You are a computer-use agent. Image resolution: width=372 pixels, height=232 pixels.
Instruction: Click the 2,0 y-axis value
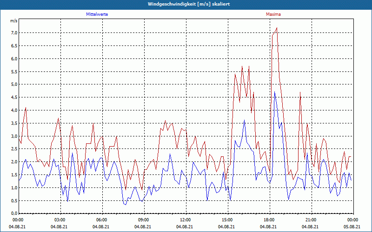[14, 162]
